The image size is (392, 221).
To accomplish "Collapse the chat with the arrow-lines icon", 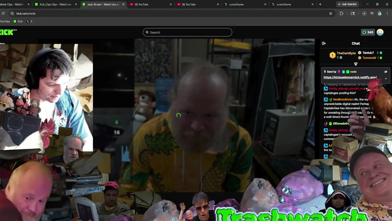I will coord(324,44).
